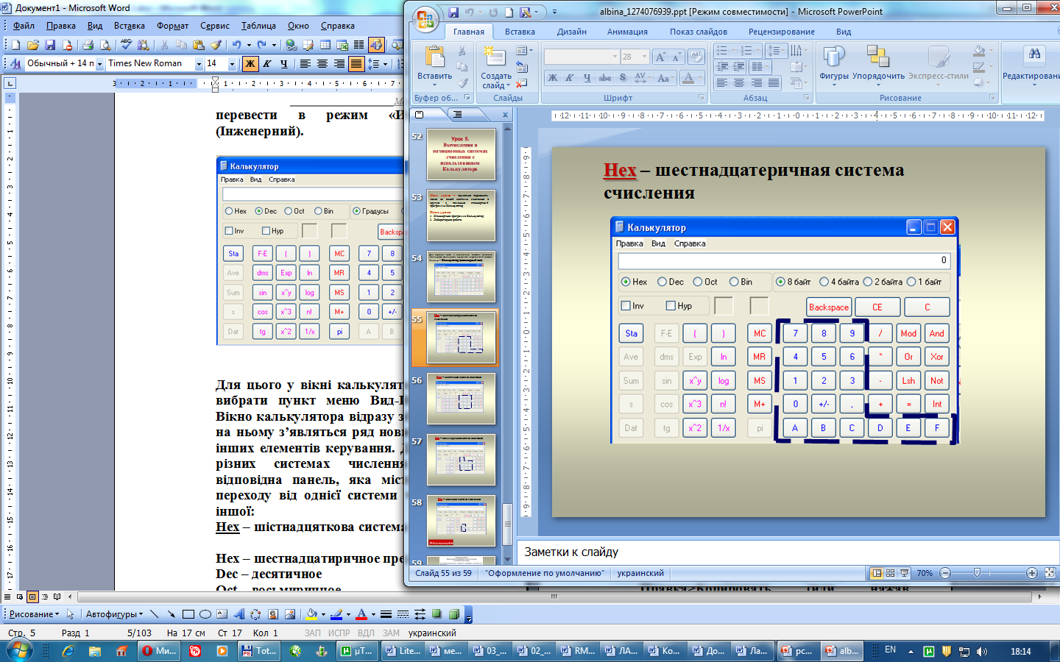
Task: Expand the undo history arrow in Word
Action: pyautogui.click(x=249, y=45)
